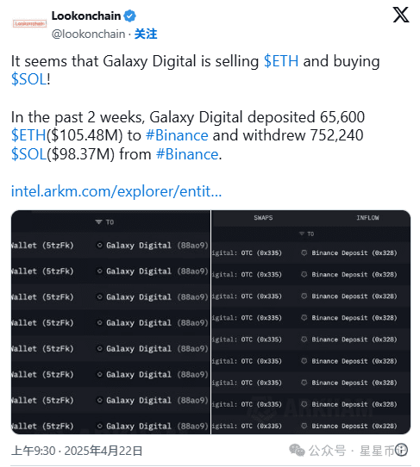Open the right Binance deposits screenshot

310,322
